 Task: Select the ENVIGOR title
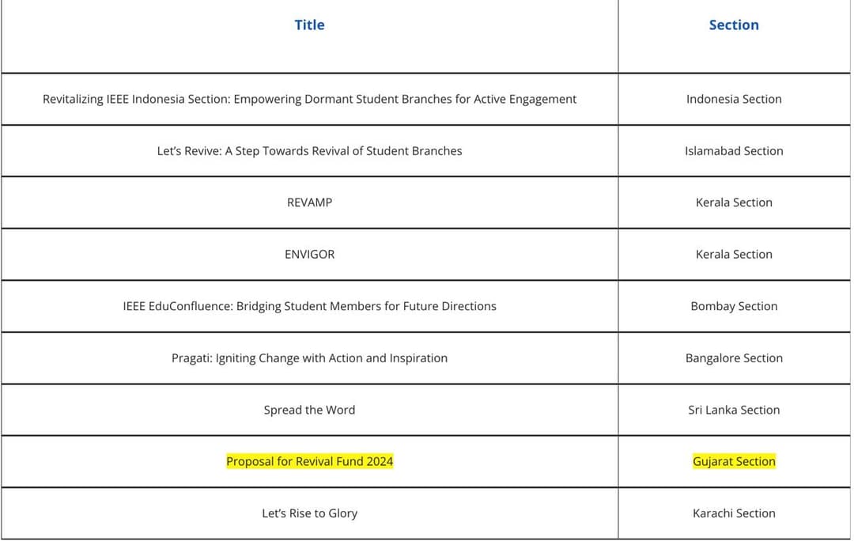pyautogui.click(x=309, y=255)
